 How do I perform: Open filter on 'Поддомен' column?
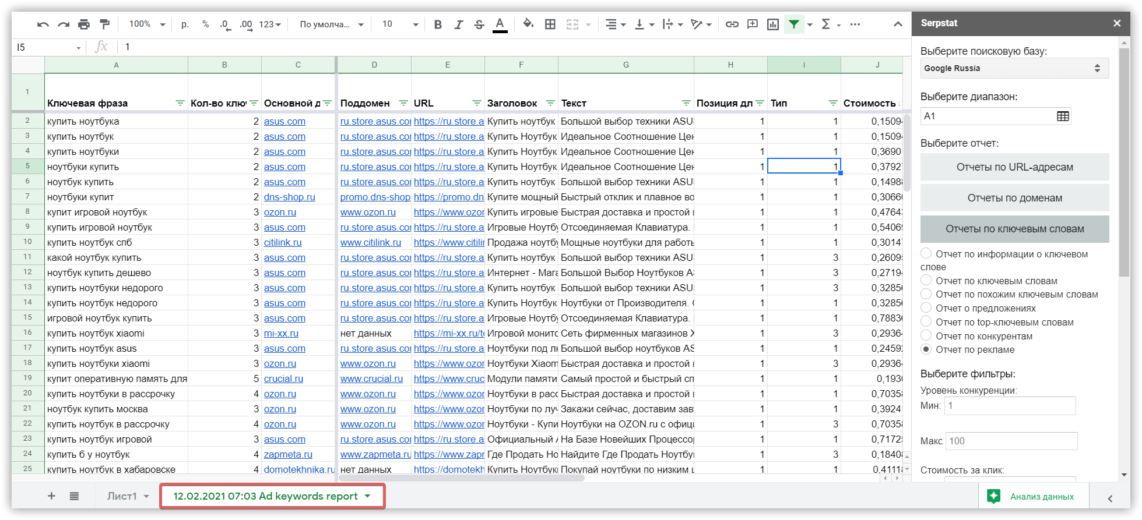click(403, 103)
